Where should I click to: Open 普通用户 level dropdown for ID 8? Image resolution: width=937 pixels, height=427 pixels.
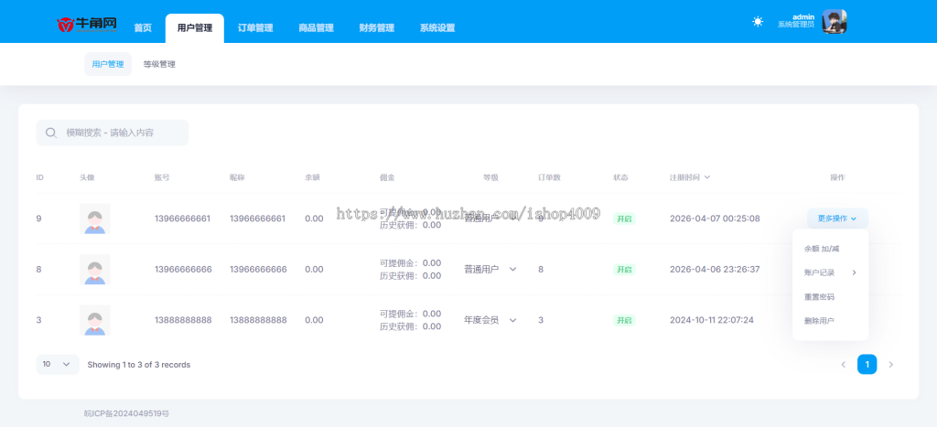point(490,270)
